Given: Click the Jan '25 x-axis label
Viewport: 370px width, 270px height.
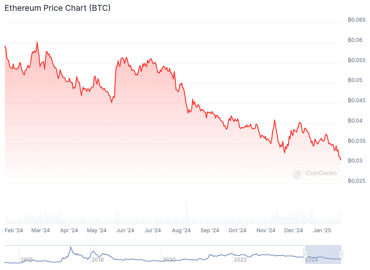Looking at the screenshot, I should (322, 230).
